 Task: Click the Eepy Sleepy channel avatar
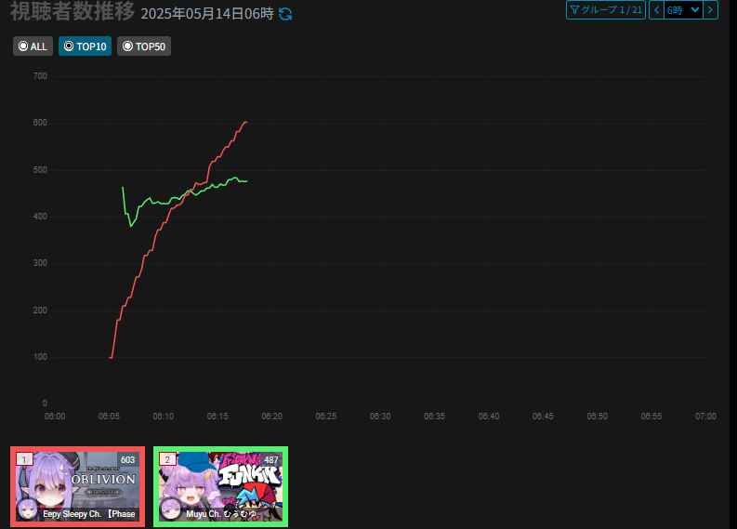27,509
